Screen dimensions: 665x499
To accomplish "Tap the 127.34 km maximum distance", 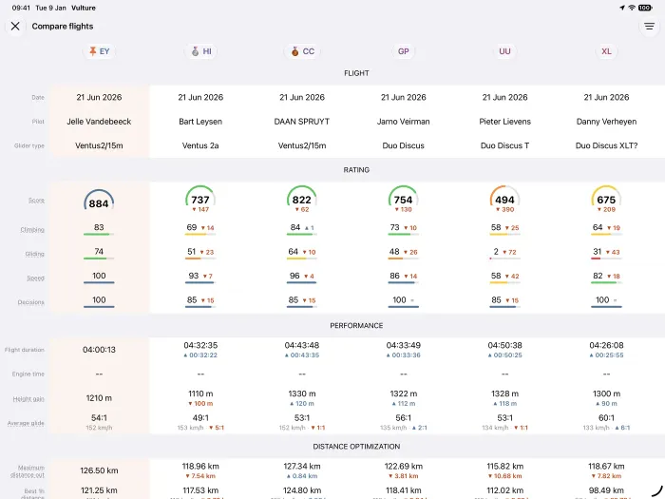I will click(x=302, y=467).
